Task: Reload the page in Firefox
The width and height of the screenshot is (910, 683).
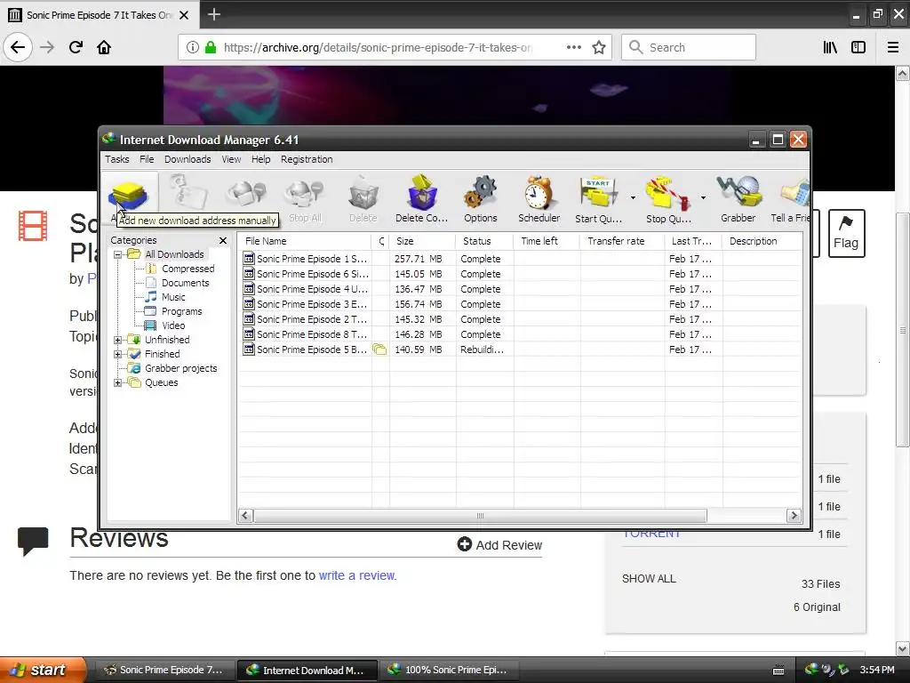Action: 76,47
